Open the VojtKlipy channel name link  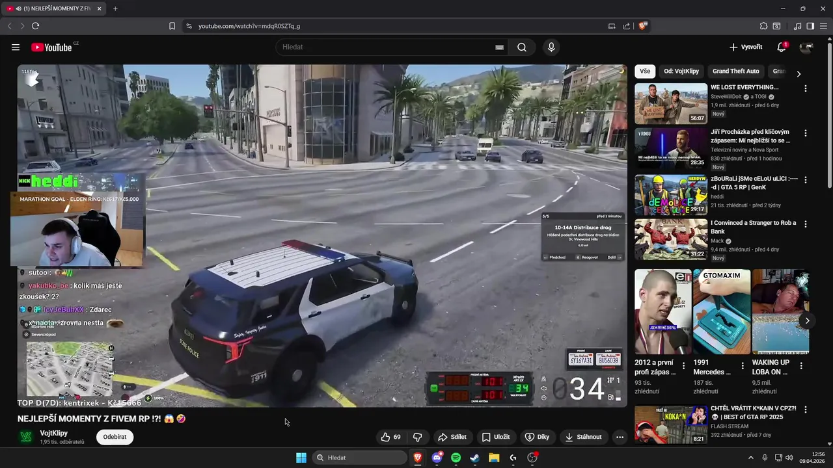click(54, 433)
